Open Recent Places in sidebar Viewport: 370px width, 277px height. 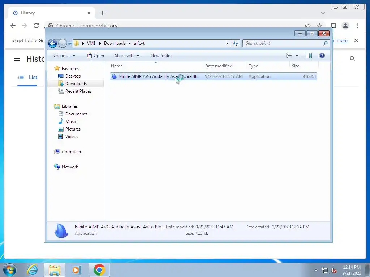tap(78, 91)
